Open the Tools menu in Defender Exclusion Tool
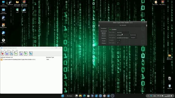This screenshot has height=98, width=175. (x=13, y=50)
